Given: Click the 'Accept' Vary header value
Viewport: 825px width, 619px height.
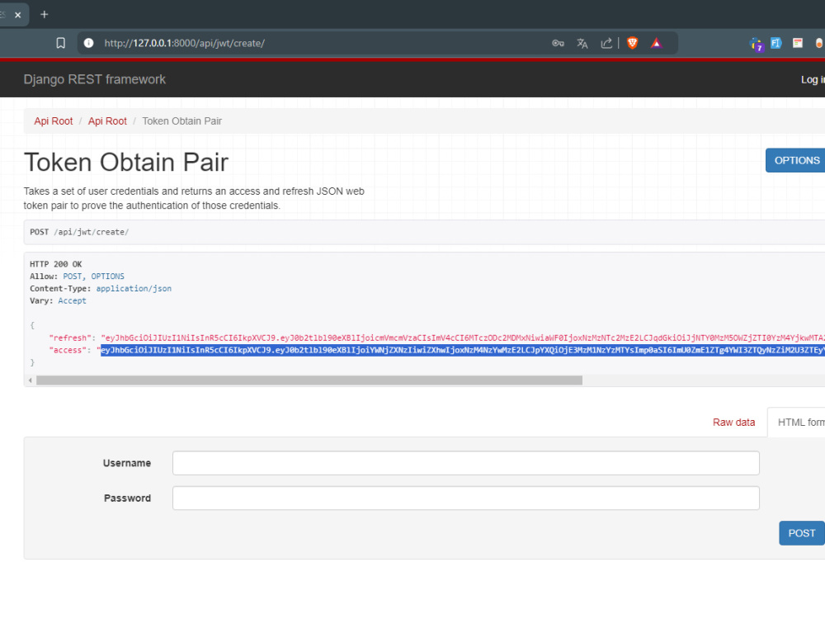Looking at the screenshot, I should point(72,300).
